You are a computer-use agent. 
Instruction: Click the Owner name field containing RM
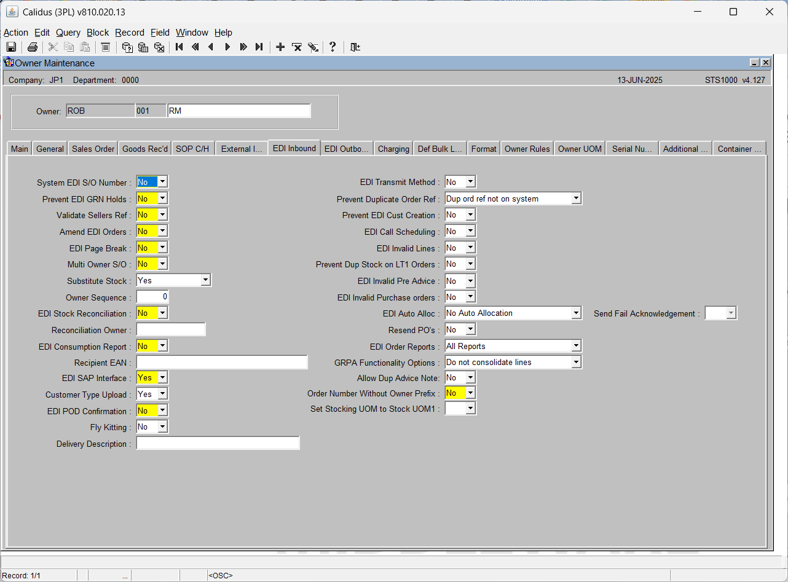click(x=238, y=111)
